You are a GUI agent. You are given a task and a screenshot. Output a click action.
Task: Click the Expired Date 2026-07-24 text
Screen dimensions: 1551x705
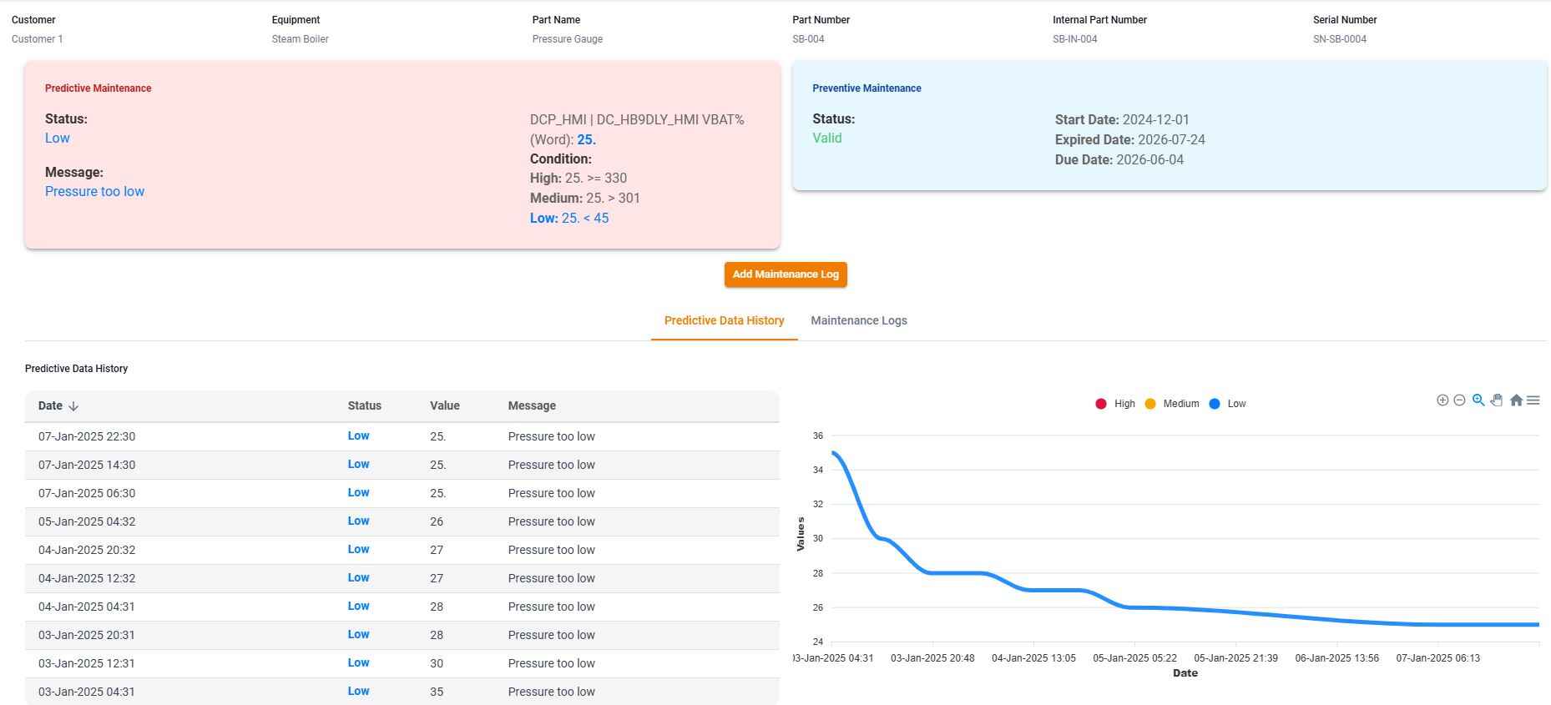click(1129, 140)
